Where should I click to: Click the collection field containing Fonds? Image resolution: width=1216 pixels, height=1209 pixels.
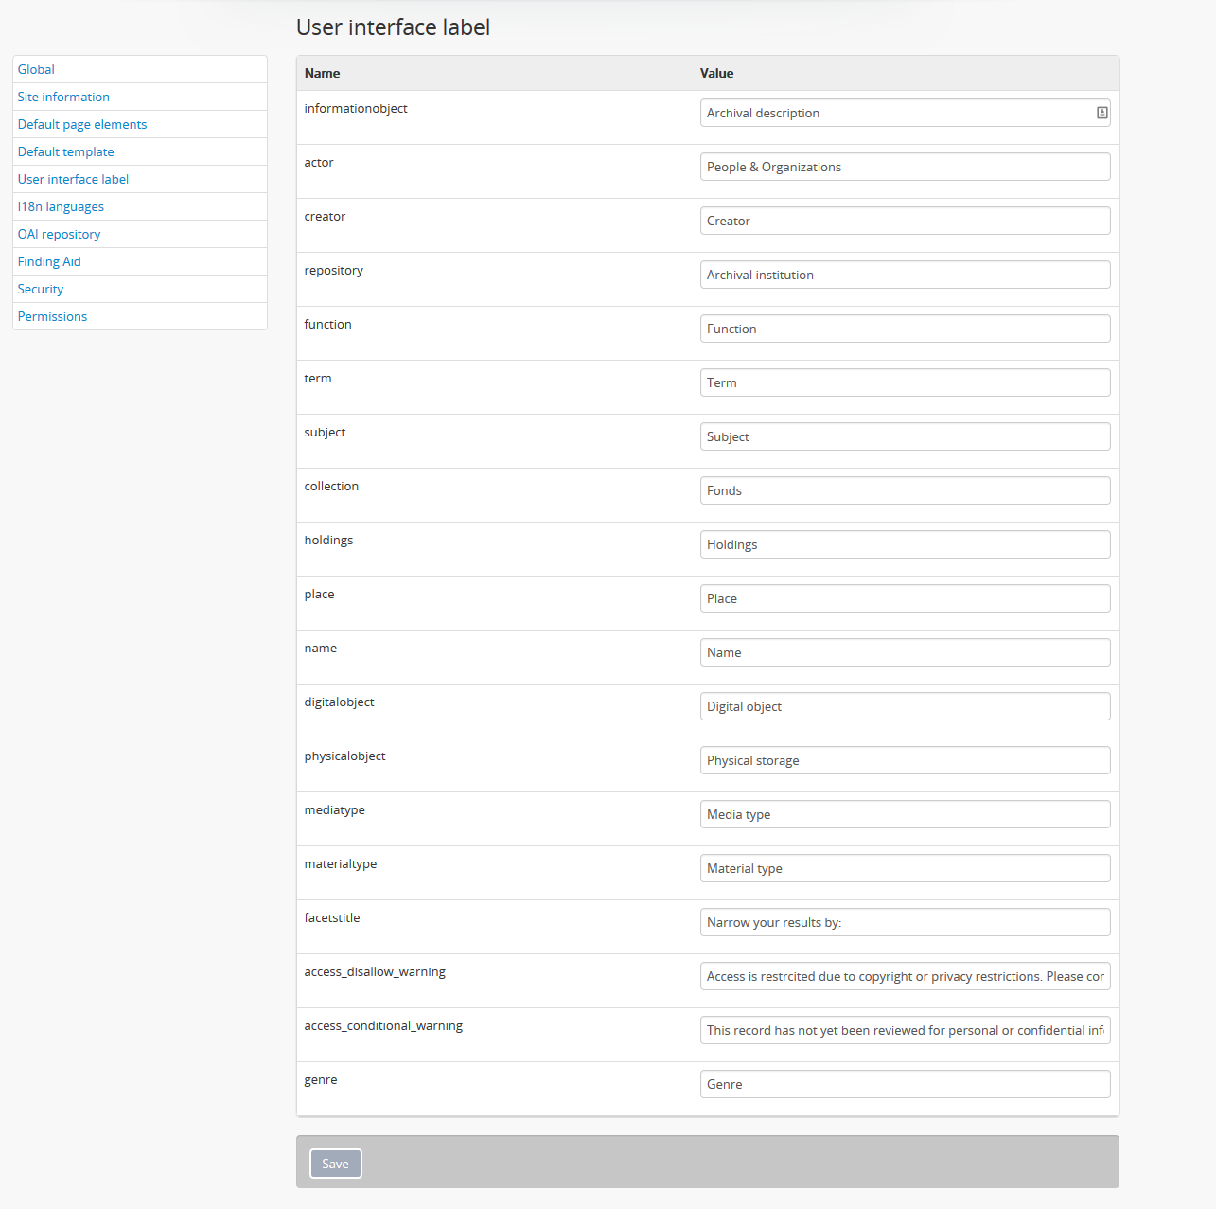click(905, 490)
